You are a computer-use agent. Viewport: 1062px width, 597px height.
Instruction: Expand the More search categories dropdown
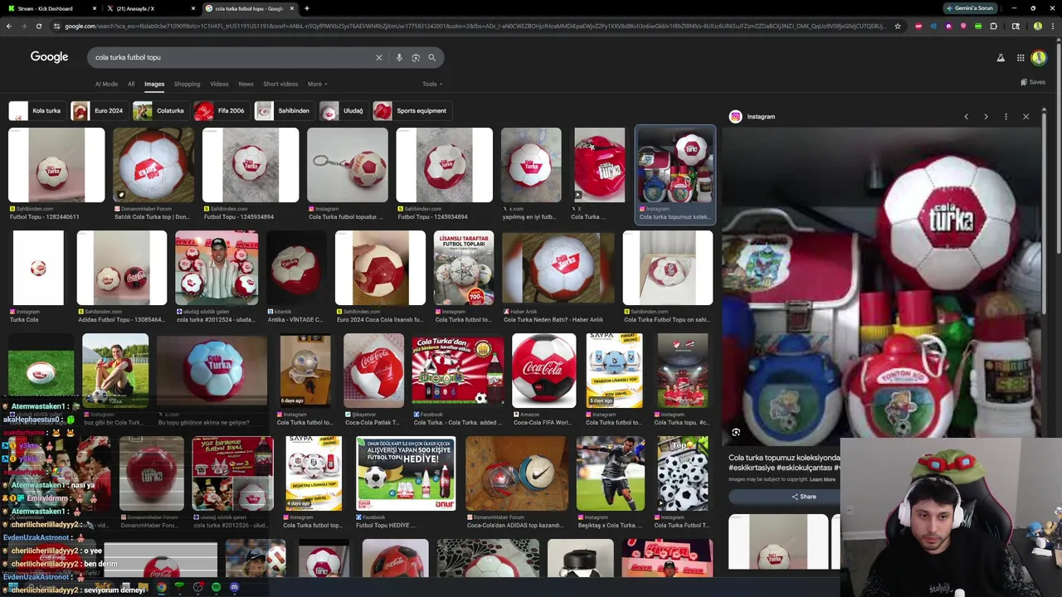pos(317,84)
